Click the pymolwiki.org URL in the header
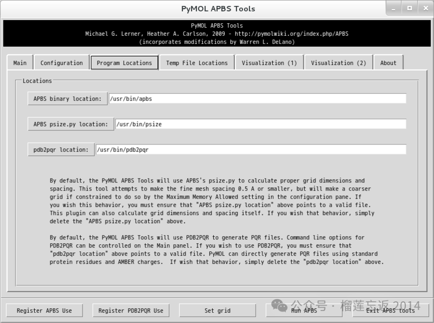The width and height of the screenshot is (434, 323). [x=291, y=34]
